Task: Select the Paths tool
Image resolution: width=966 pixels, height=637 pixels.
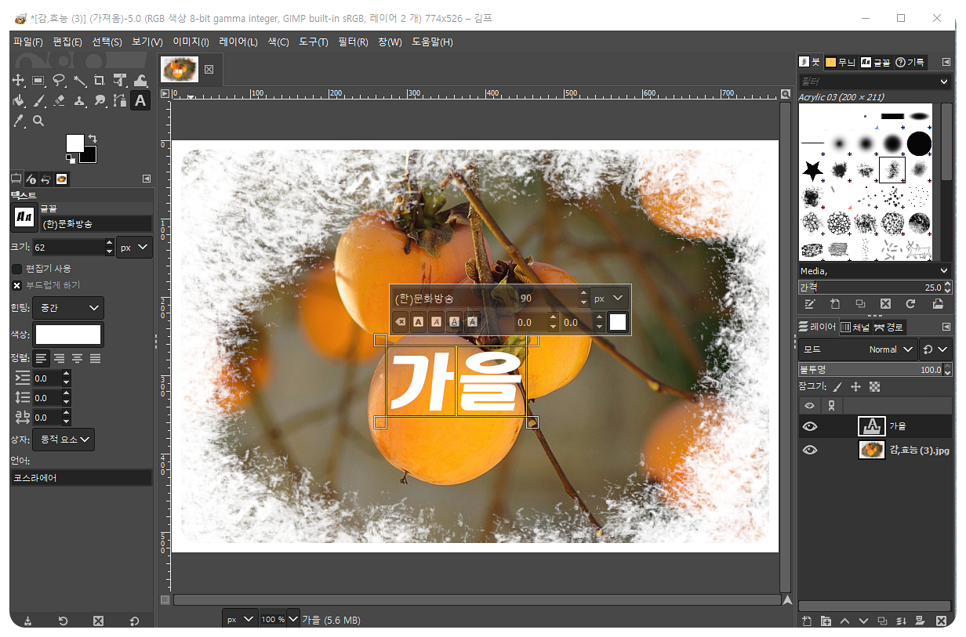Action: (120, 100)
